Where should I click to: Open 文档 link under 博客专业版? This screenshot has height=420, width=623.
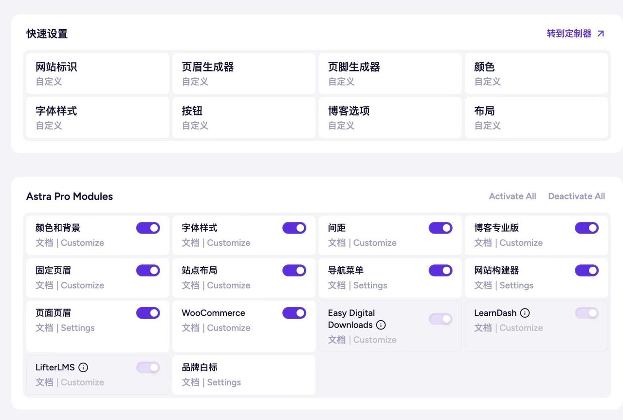coord(483,243)
